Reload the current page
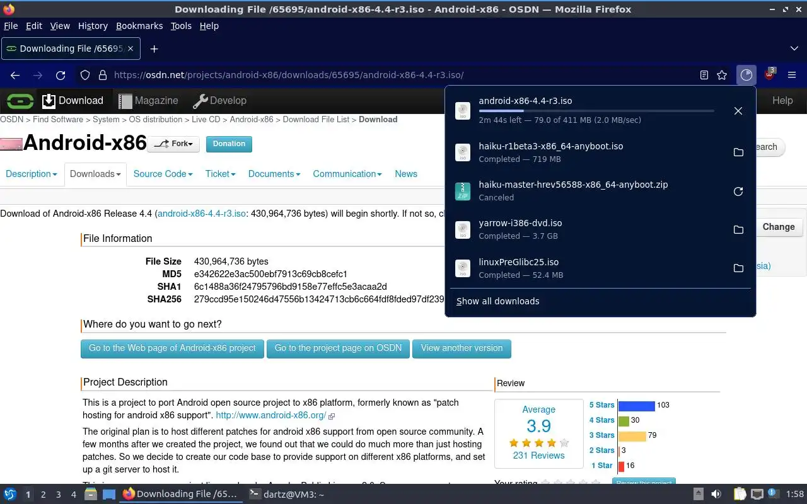 61,75
